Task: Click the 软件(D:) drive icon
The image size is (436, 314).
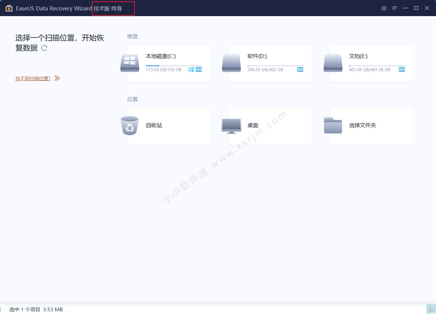Action: click(x=231, y=63)
